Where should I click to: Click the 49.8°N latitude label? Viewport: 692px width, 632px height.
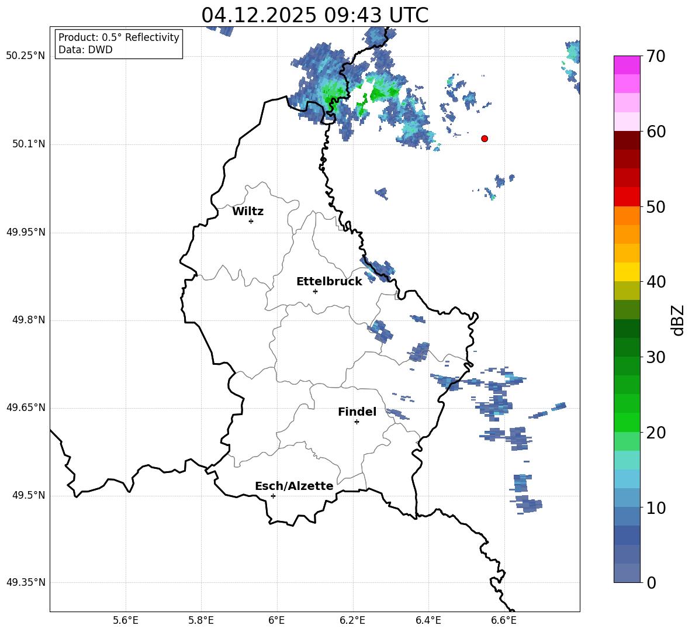[x=29, y=320]
